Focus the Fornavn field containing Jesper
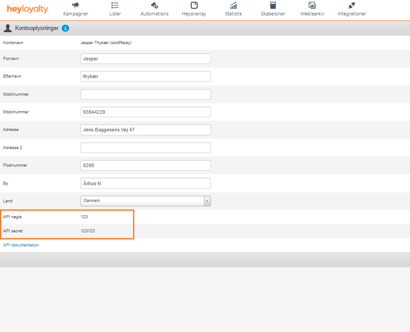410x332 pixels. (x=146, y=59)
